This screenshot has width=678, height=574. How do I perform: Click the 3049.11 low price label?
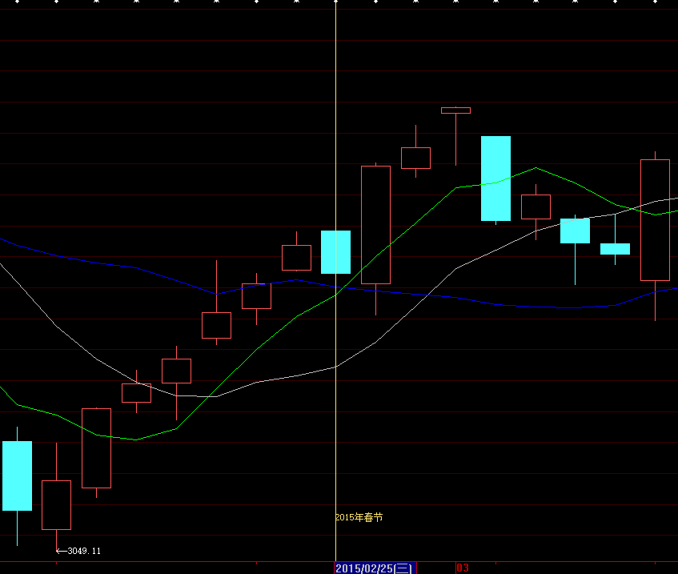pos(84,551)
